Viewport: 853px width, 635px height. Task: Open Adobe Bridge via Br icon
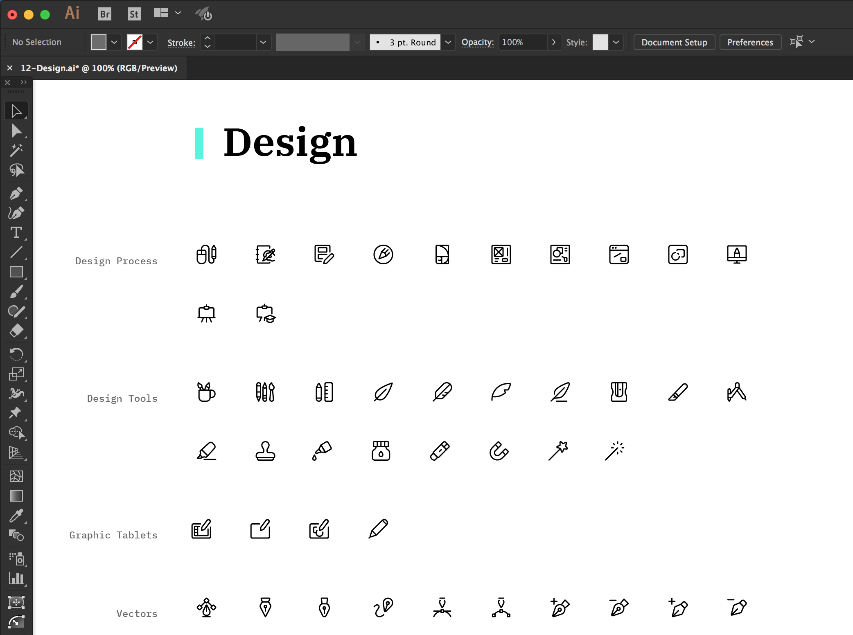point(105,14)
